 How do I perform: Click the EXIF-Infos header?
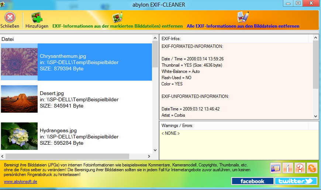coord(171,39)
